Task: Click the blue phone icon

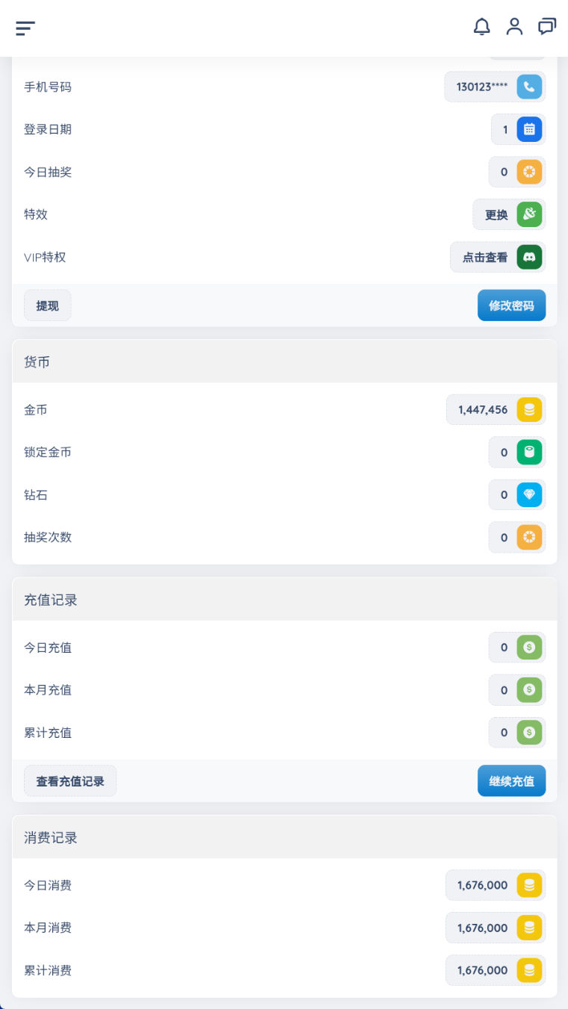Action: (x=529, y=87)
